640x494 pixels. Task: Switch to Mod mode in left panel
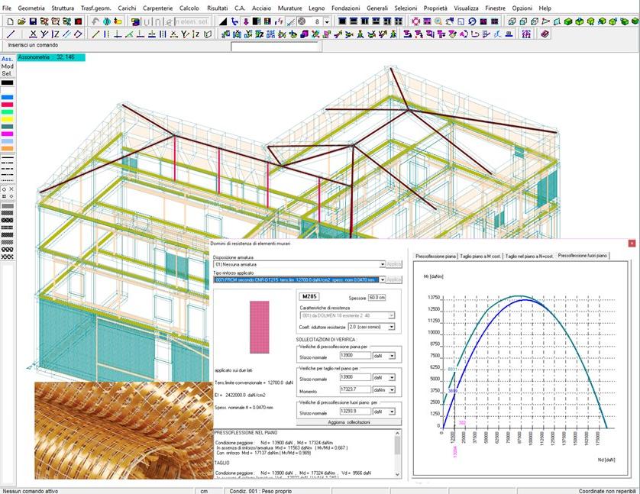click(x=7, y=66)
